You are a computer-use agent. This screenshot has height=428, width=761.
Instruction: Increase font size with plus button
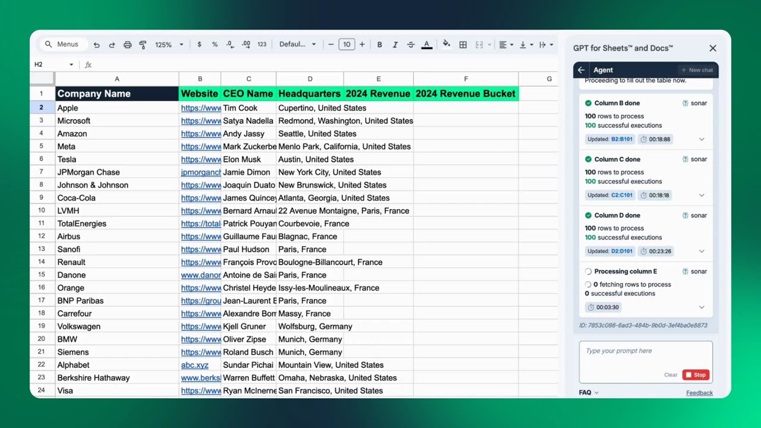[362, 45]
